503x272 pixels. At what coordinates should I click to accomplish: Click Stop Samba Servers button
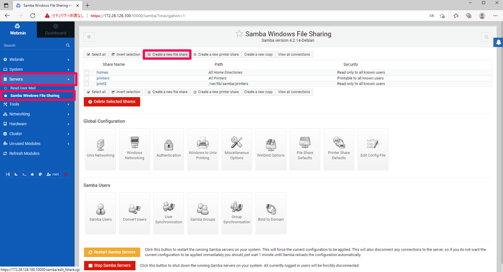click(109, 265)
